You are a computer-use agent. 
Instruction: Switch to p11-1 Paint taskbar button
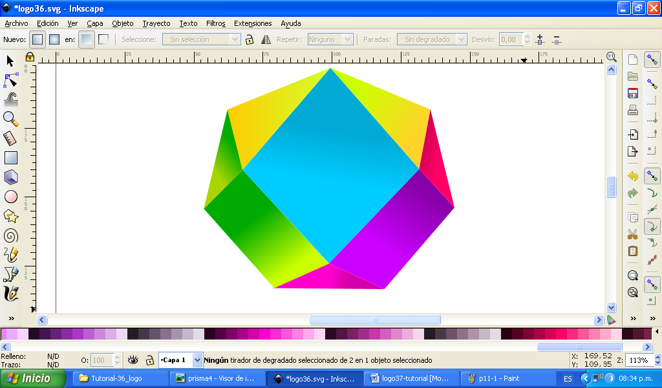click(x=507, y=378)
